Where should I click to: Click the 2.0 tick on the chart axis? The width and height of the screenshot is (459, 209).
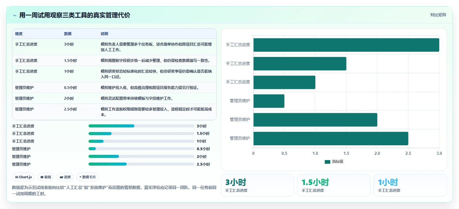coord(377,153)
